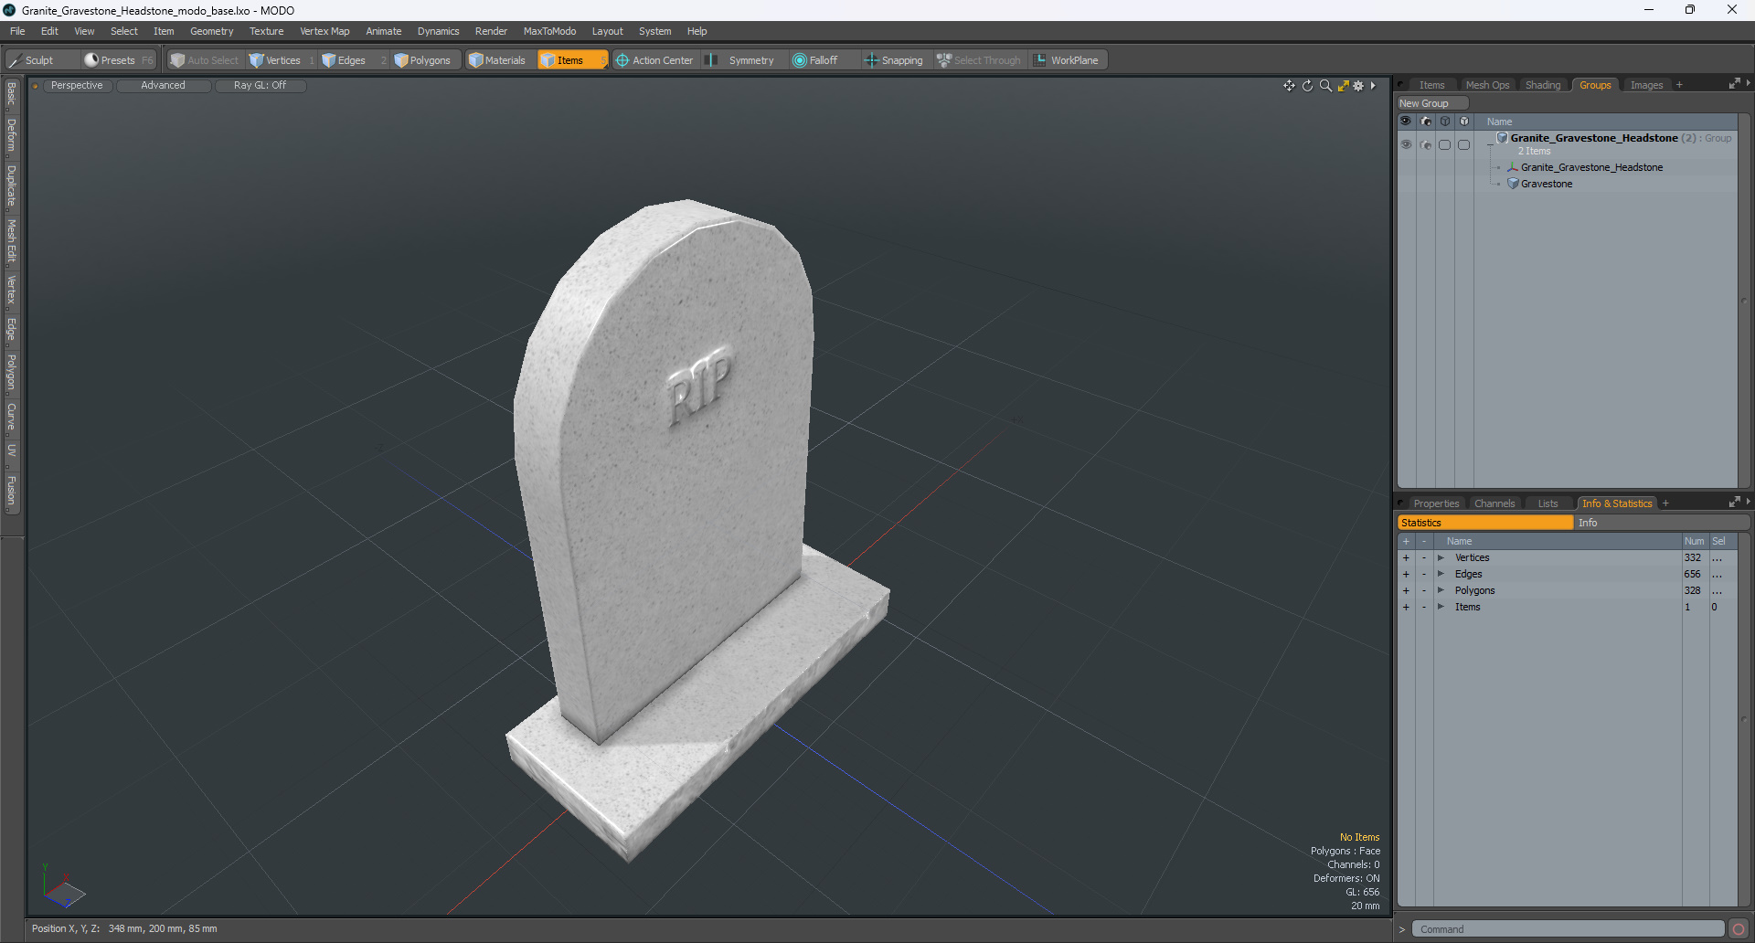Expand the Polygons statistics row

coord(1441,591)
